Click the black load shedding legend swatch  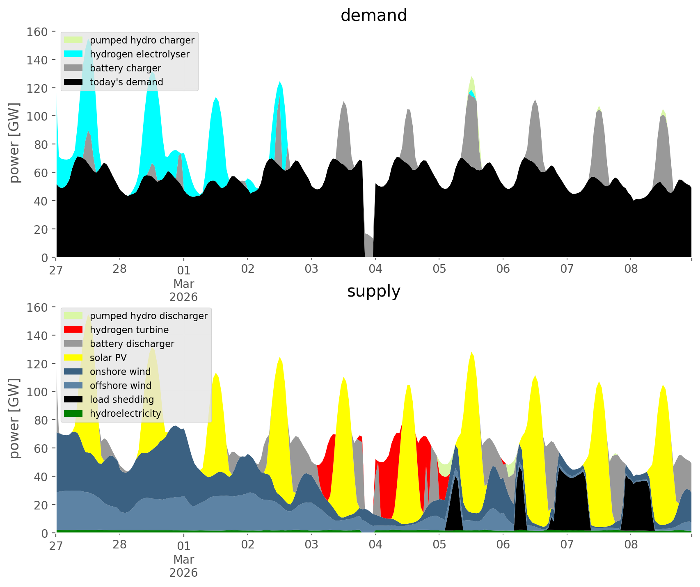73,400
